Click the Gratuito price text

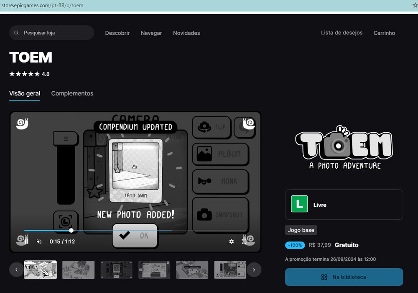pyautogui.click(x=347, y=245)
